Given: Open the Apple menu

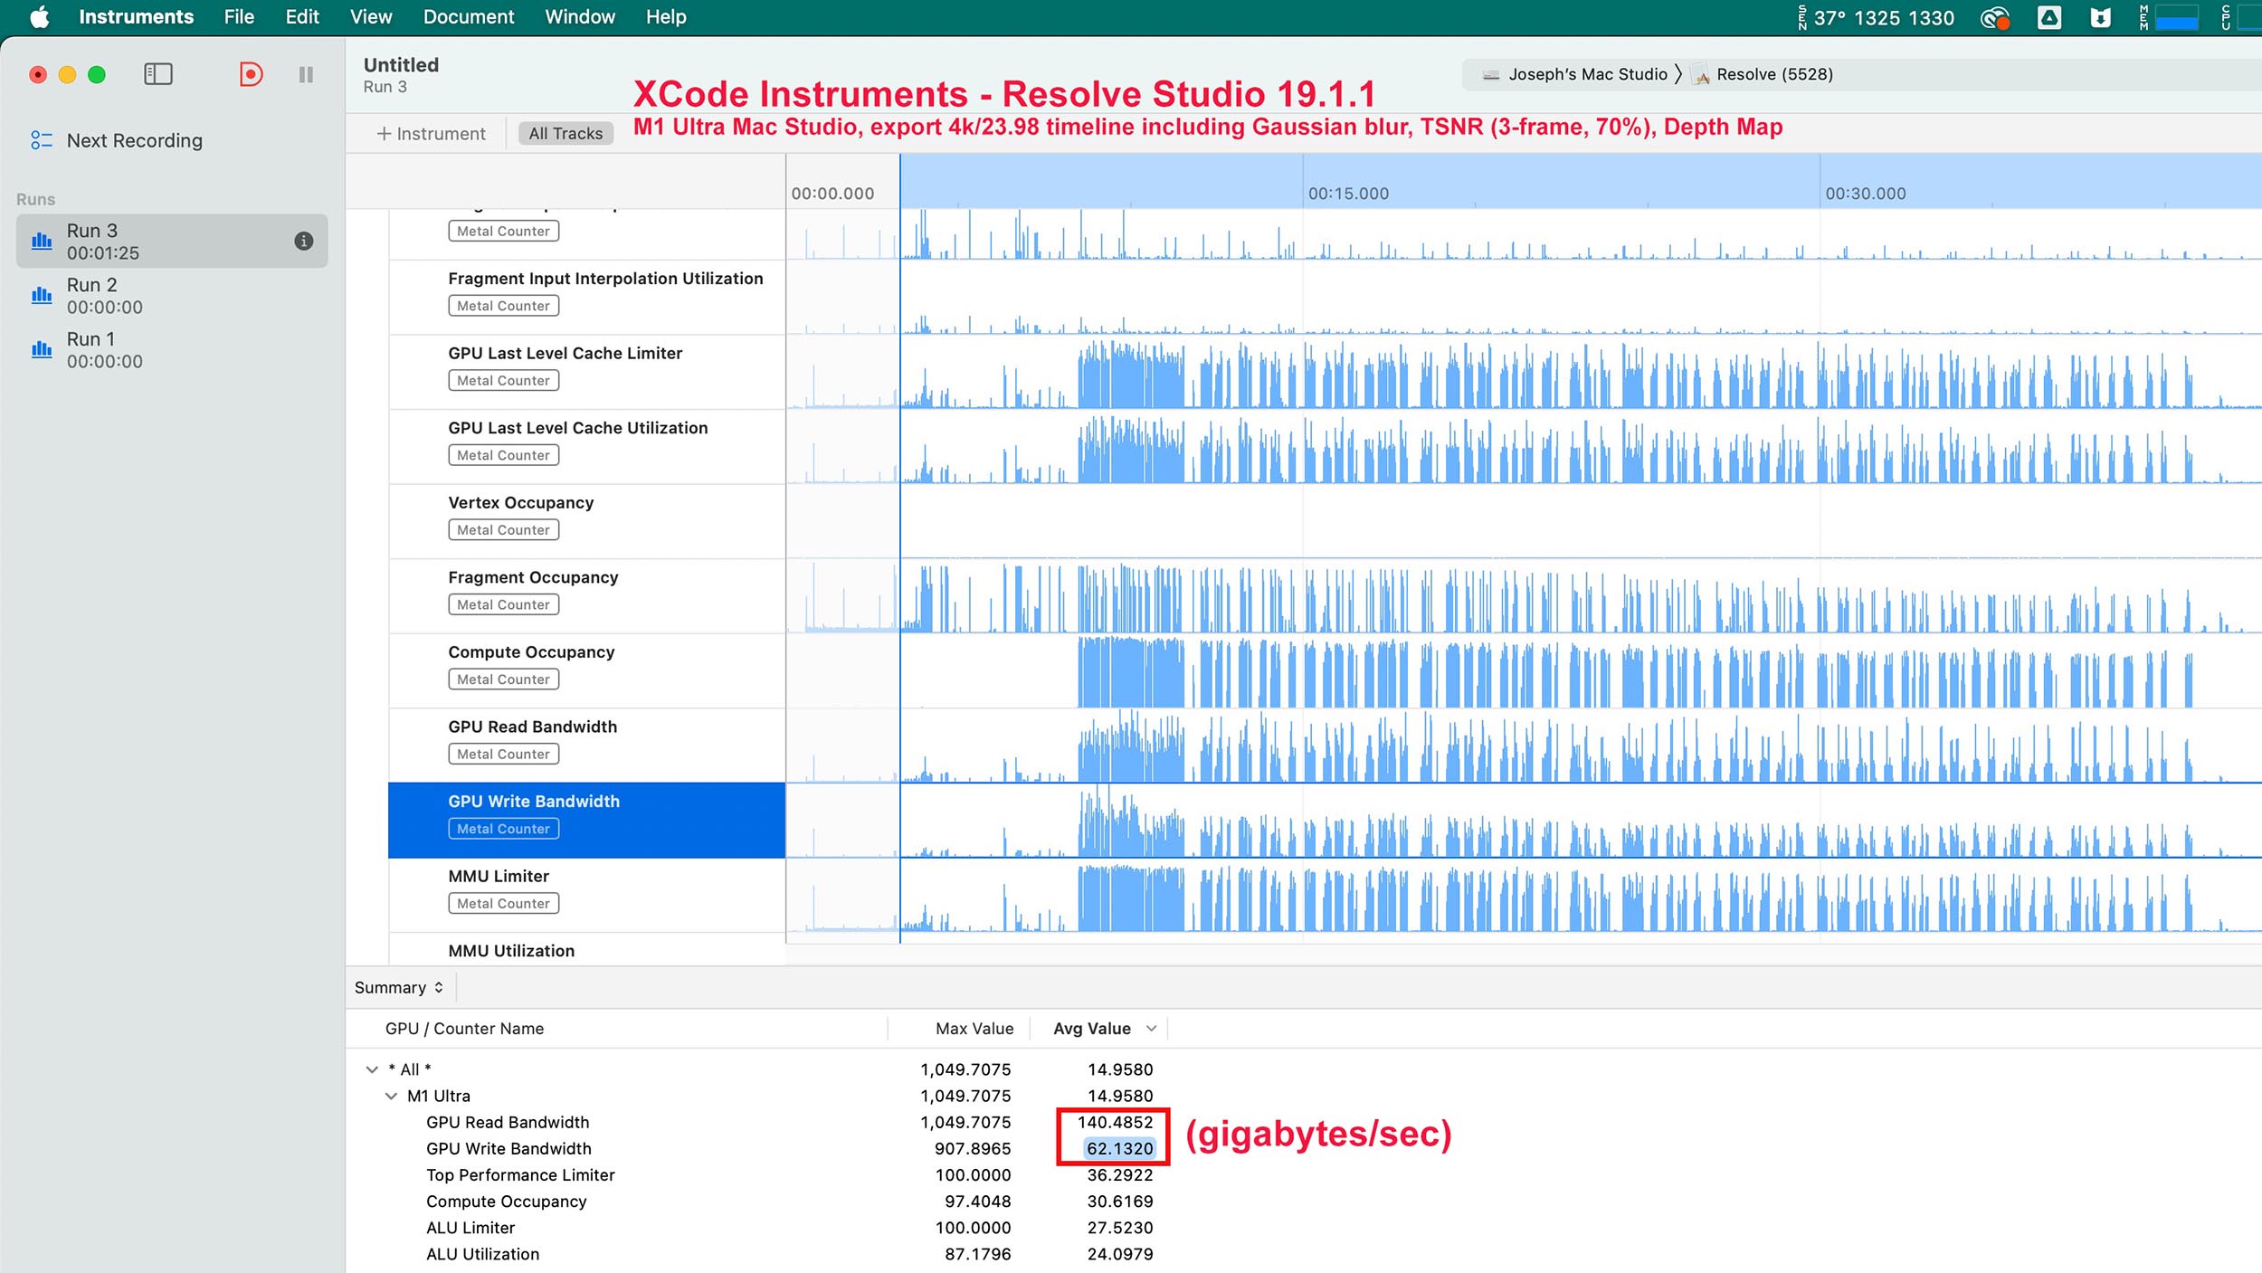Looking at the screenshot, I should (x=39, y=17).
